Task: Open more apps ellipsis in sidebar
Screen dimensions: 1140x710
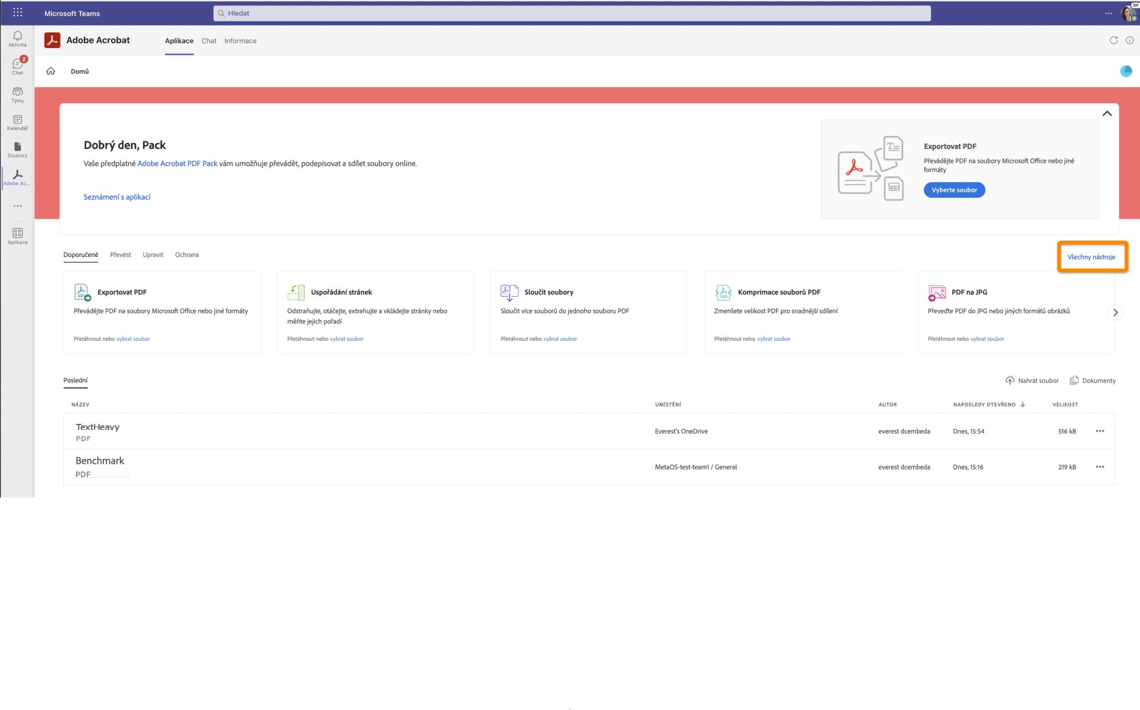Action: 18,206
